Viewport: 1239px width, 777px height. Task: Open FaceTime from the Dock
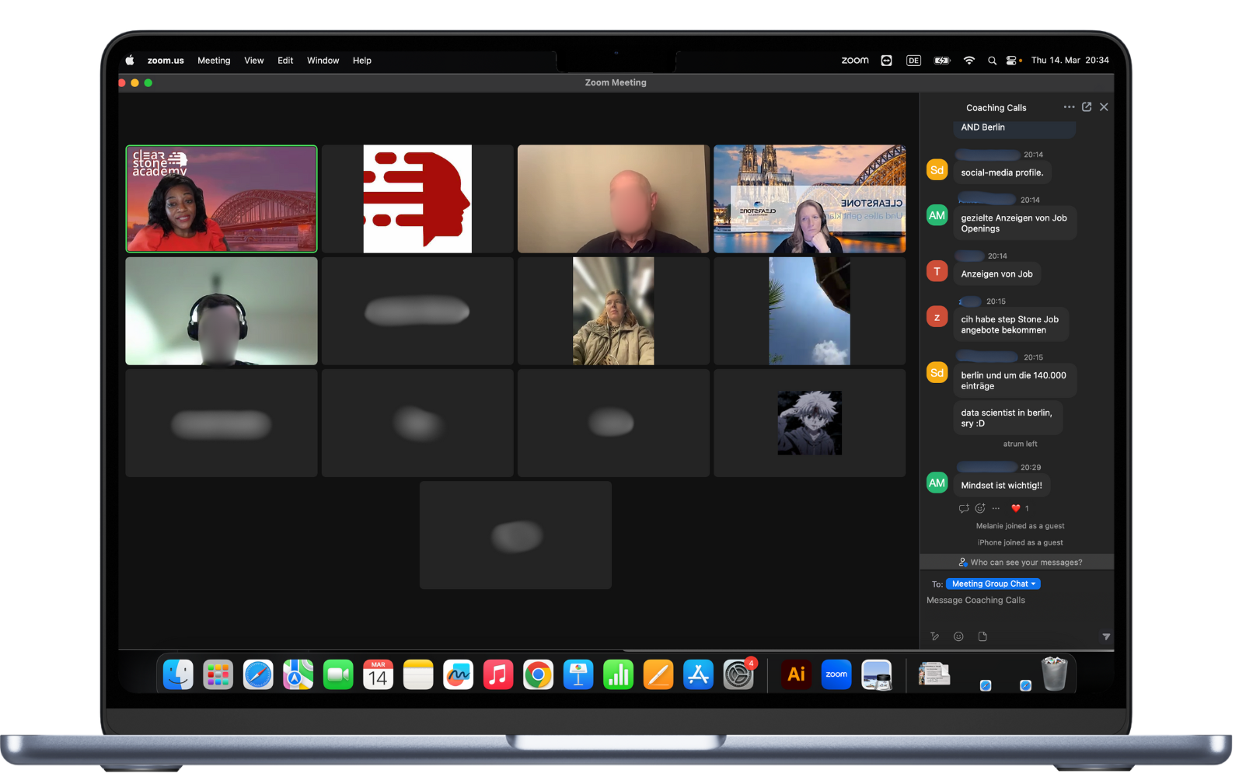tap(338, 674)
